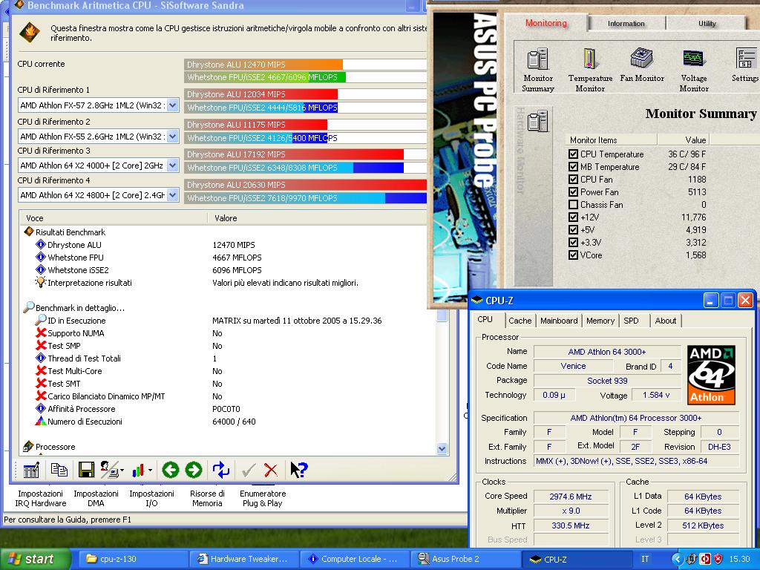This screenshot has height=570, width=760.
Task: Open Impostazioni I/O module
Action: (151, 498)
